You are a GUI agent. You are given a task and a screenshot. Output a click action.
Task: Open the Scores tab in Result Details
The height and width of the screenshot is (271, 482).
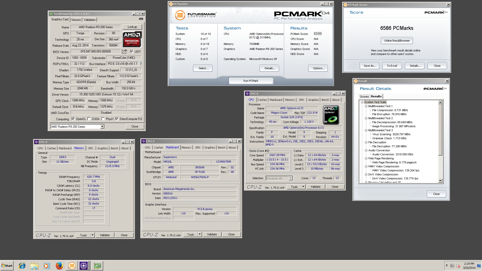pyautogui.click(x=364, y=97)
